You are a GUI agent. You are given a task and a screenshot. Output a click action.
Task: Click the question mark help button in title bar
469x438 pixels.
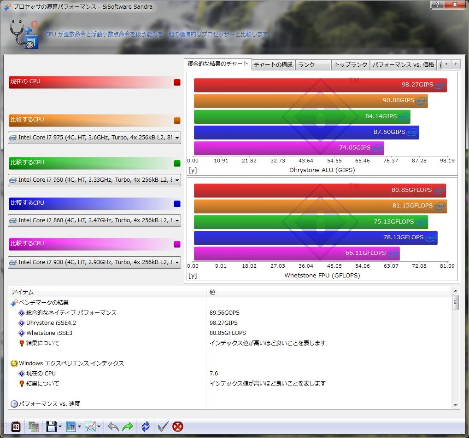pos(438,5)
